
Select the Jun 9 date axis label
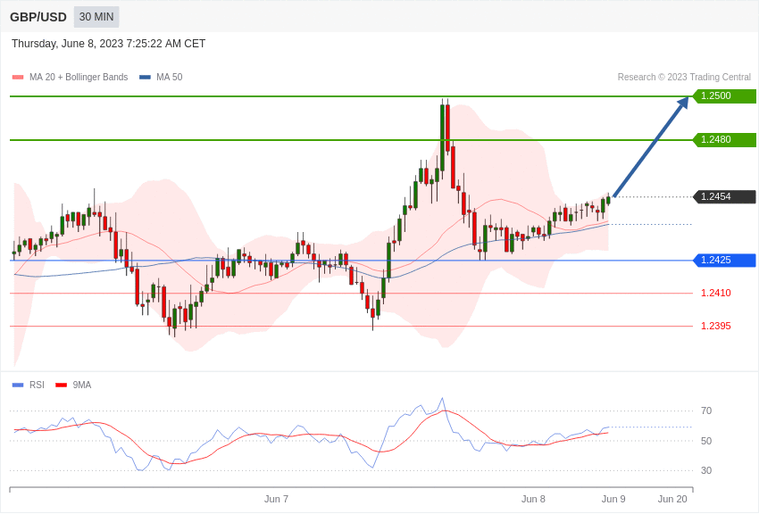click(x=613, y=499)
